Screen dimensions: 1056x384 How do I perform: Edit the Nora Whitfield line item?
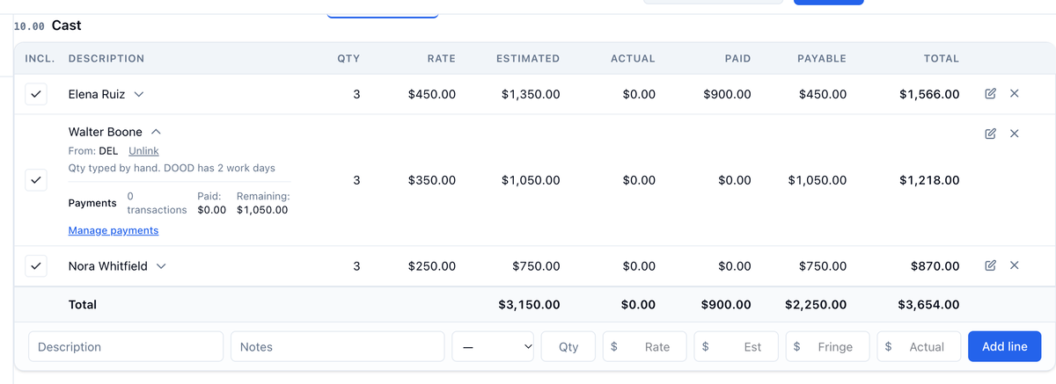click(990, 265)
